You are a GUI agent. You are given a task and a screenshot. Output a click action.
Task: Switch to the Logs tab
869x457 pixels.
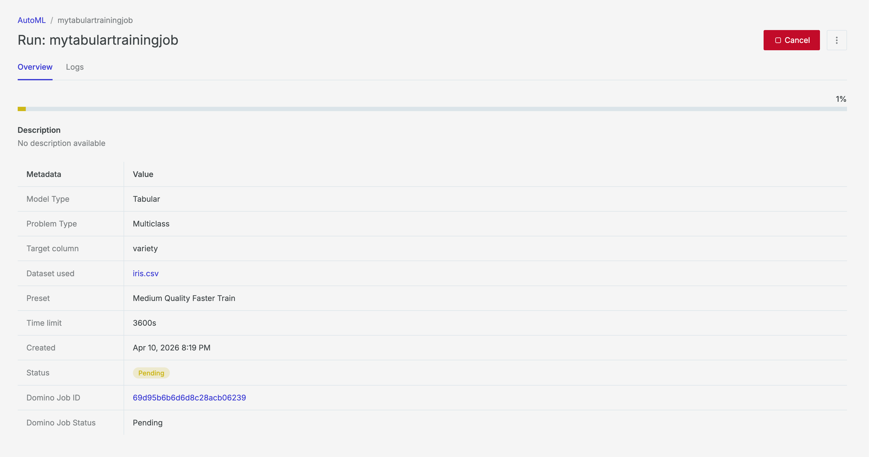pos(75,67)
